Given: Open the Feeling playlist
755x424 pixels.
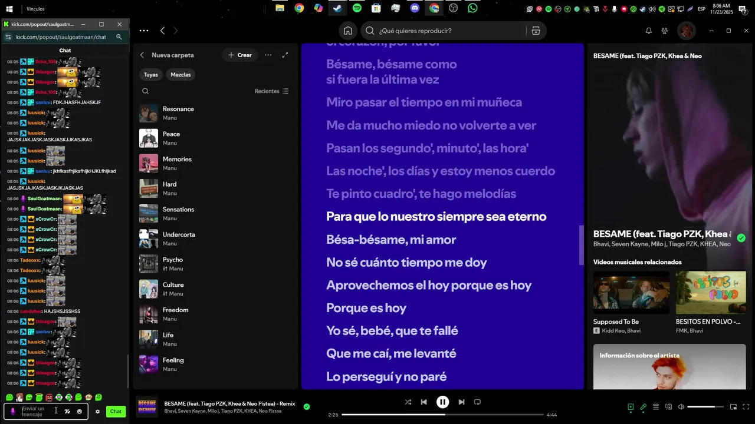Looking at the screenshot, I should pos(215,365).
